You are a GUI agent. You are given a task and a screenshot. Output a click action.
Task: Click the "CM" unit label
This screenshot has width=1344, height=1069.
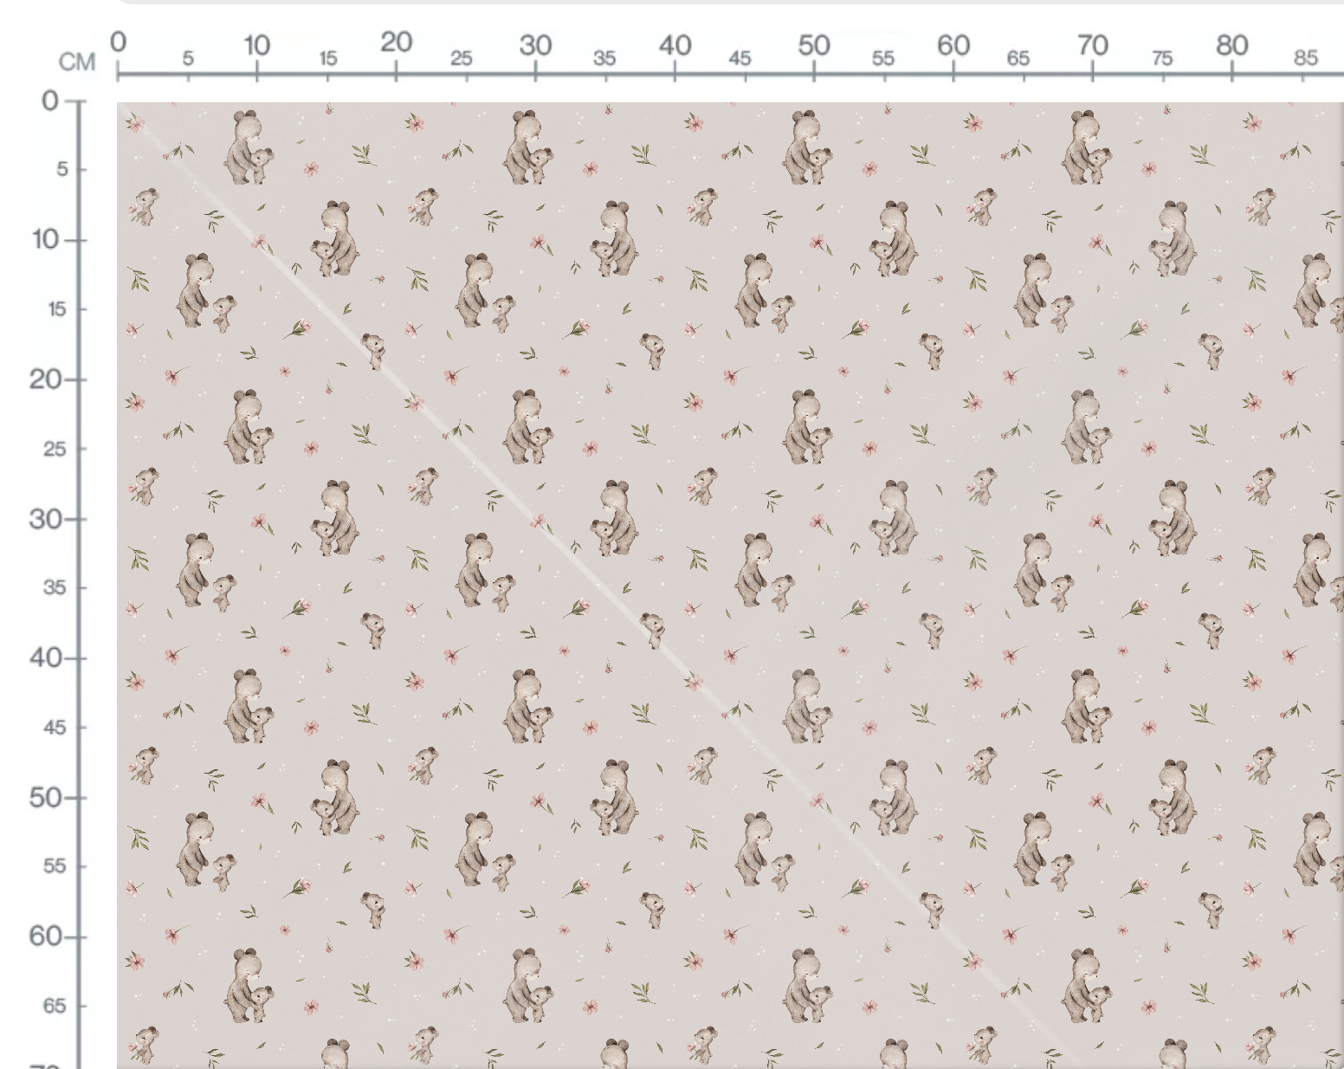(x=77, y=62)
